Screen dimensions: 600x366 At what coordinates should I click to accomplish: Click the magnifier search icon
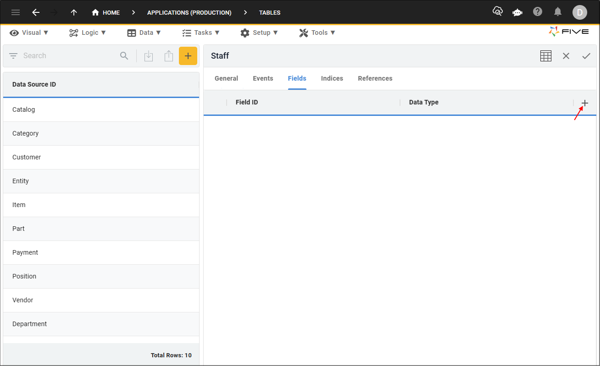click(124, 56)
